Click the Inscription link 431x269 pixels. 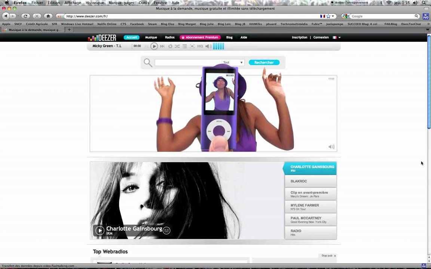[x=299, y=37]
